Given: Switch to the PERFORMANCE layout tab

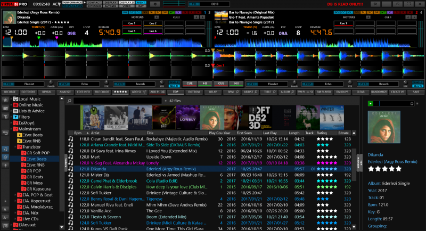Looking at the screenshot, I should (x=72, y=3).
